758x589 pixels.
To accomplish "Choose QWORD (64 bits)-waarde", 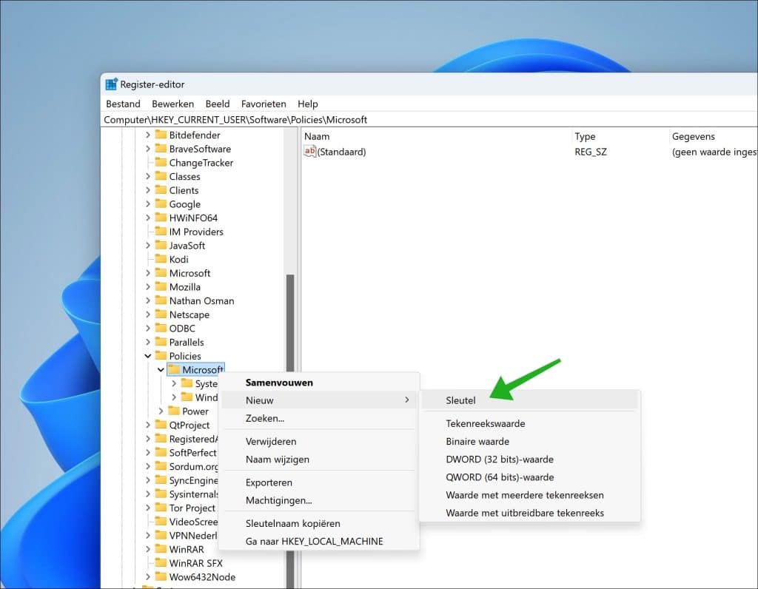I will click(530, 477).
